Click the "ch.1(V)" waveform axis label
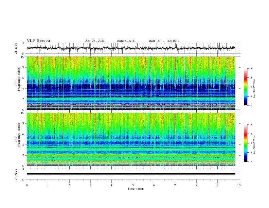This screenshot has height=208, width=269. pos(16,48)
